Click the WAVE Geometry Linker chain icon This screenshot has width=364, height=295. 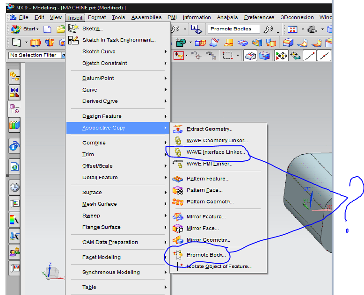point(178,141)
